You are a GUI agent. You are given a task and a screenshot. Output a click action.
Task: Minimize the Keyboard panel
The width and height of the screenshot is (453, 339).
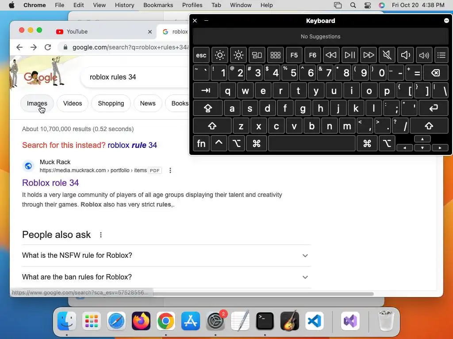click(206, 20)
